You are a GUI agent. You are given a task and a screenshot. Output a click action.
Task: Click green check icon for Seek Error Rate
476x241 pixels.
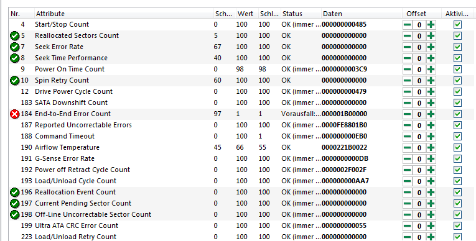[14, 47]
